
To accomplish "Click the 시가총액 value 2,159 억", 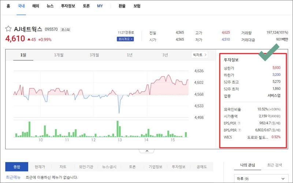I will pos(264,116).
